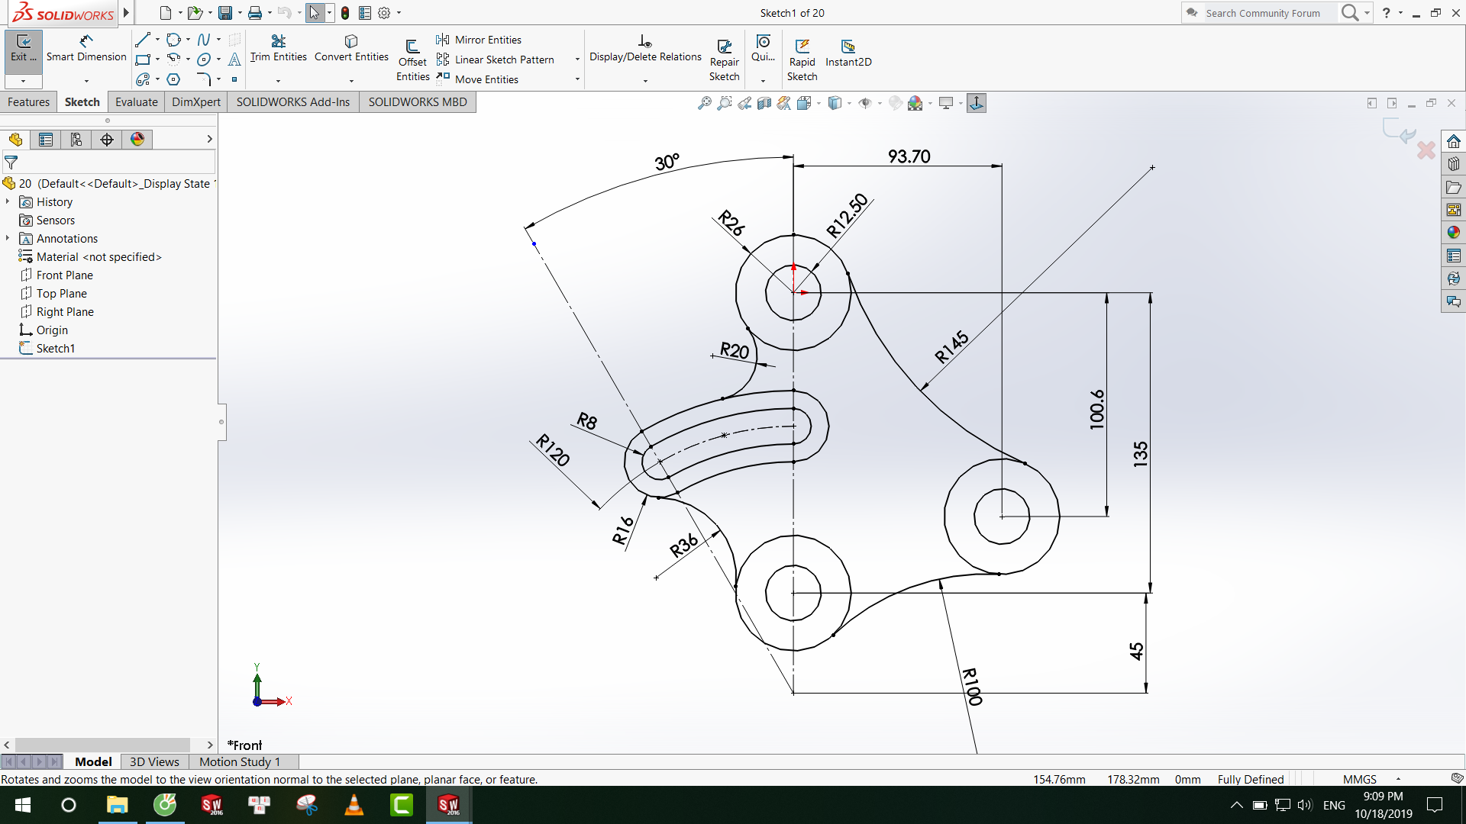Open SOLIDWORKS Resources home icon in task pane
The height and width of the screenshot is (824, 1466).
tap(1453, 141)
